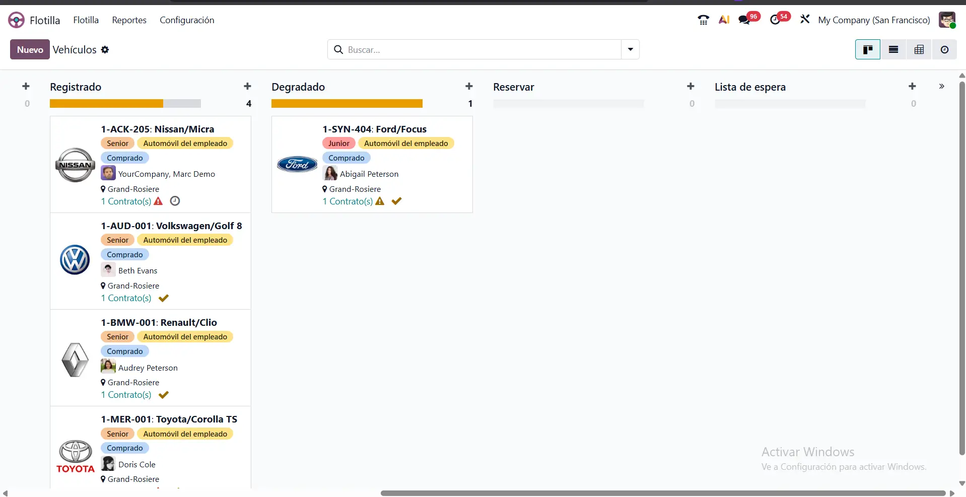This screenshot has width=966, height=497.
Task: Click the Flotilla app logo icon
Action: click(16, 20)
